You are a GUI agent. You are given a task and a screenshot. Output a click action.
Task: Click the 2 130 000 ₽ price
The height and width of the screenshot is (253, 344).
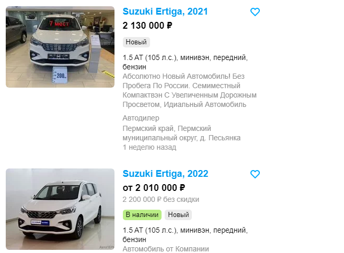click(147, 26)
